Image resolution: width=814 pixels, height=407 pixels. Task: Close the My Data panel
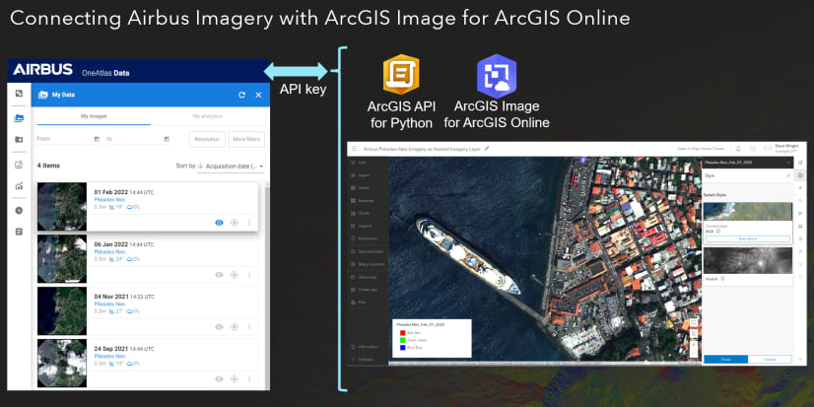tap(258, 95)
